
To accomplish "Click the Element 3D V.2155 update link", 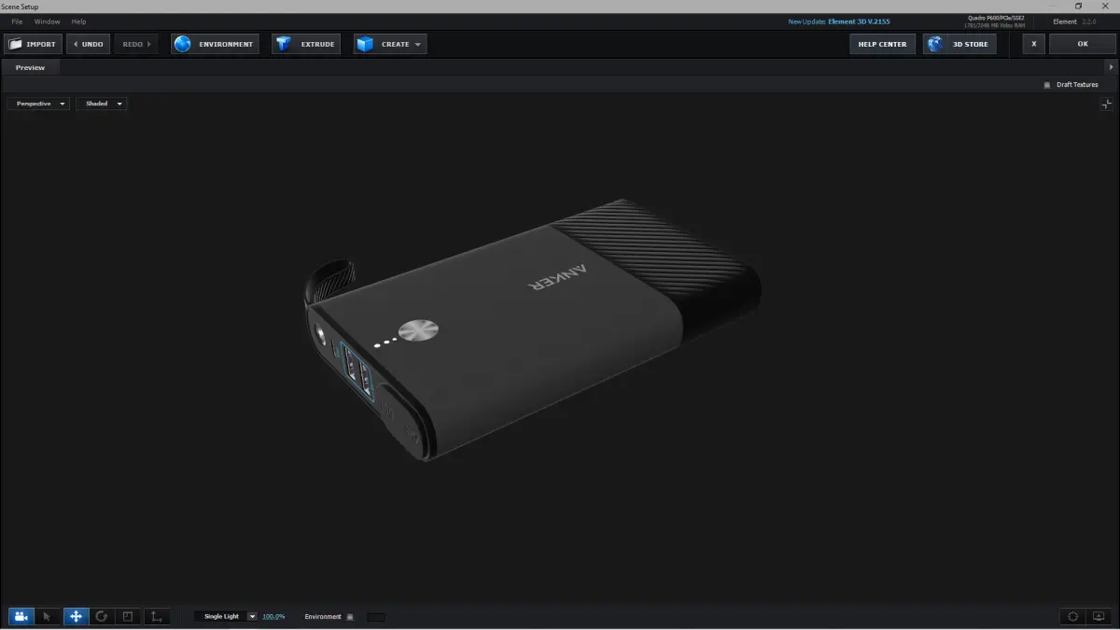I will click(x=859, y=21).
